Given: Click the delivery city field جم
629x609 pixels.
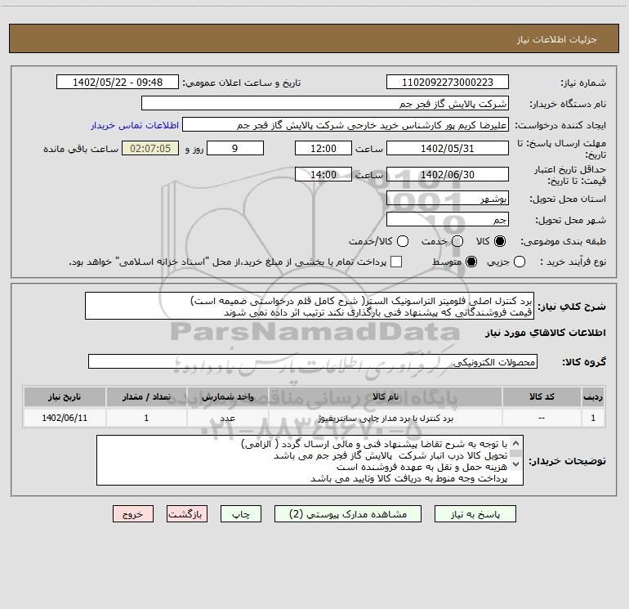Looking at the screenshot, I should [x=448, y=219].
